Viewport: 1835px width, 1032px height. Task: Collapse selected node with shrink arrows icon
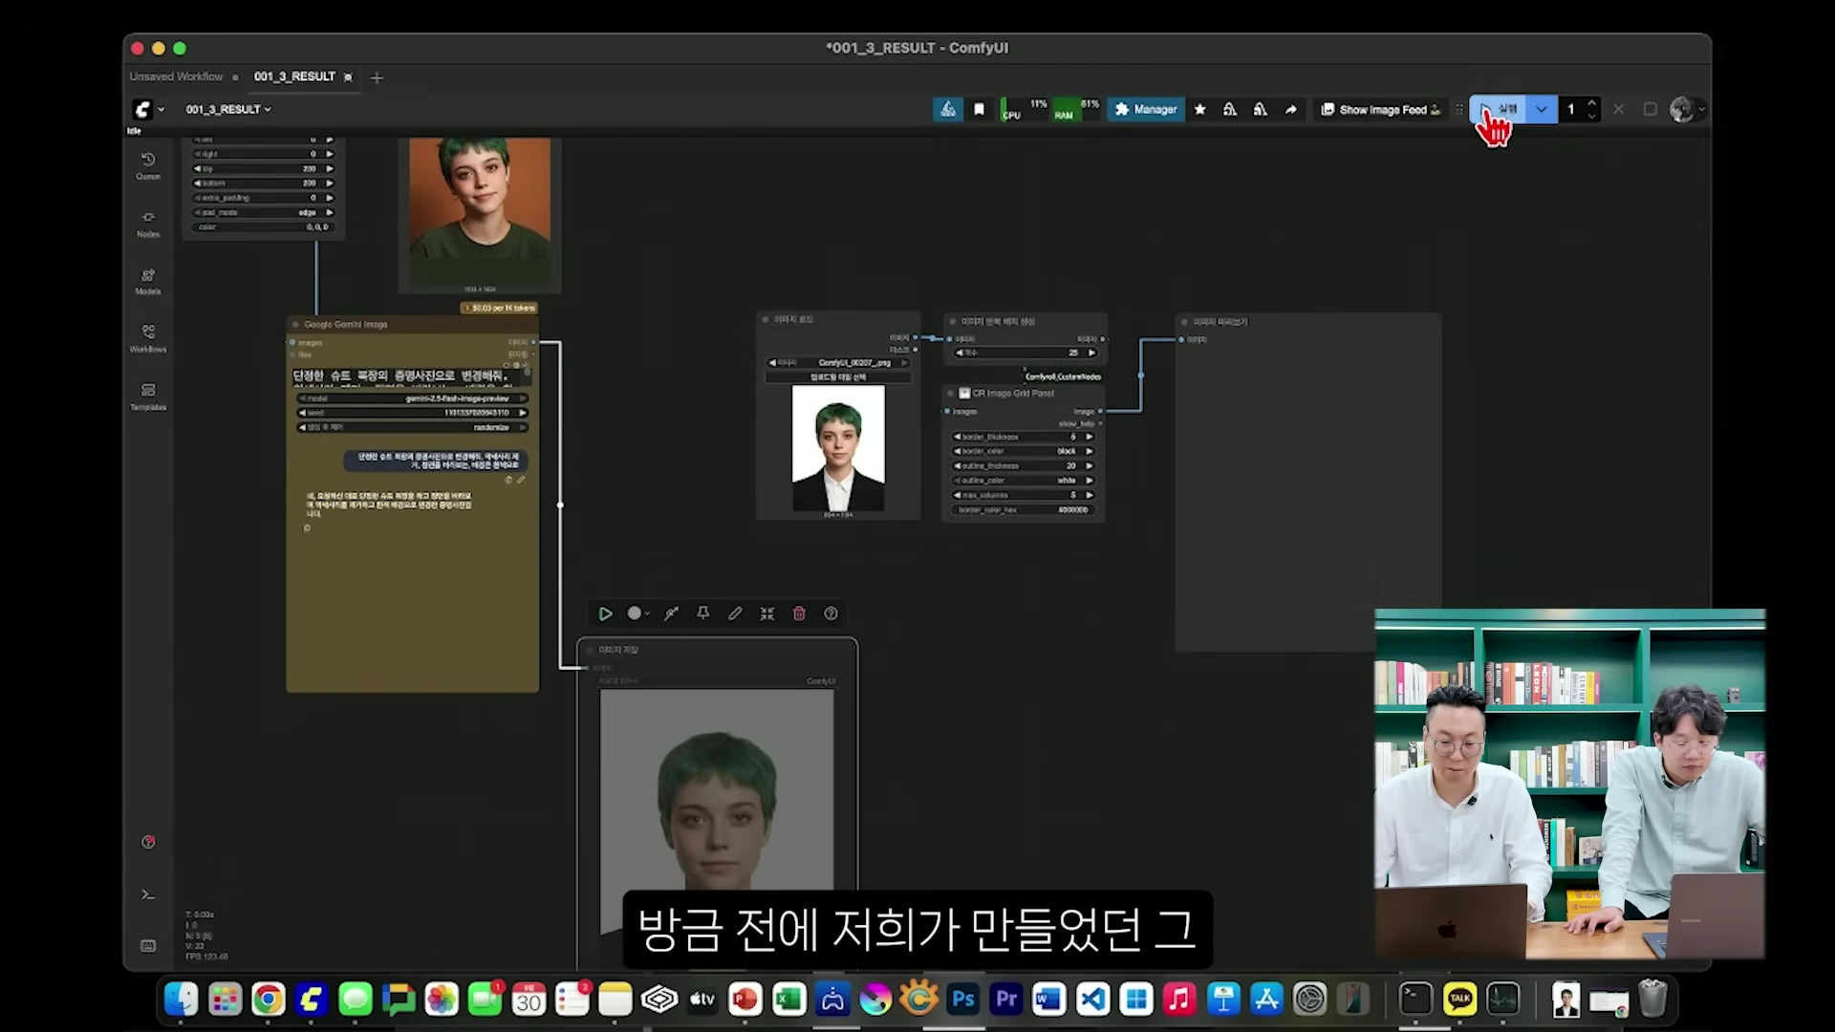[x=766, y=613]
